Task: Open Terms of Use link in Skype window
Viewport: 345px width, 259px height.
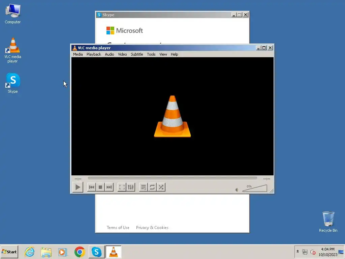Action: [x=118, y=228]
